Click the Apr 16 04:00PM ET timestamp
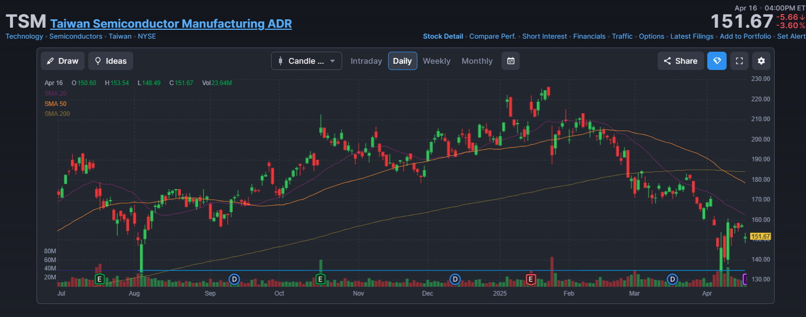806x317 pixels. tap(769, 8)
